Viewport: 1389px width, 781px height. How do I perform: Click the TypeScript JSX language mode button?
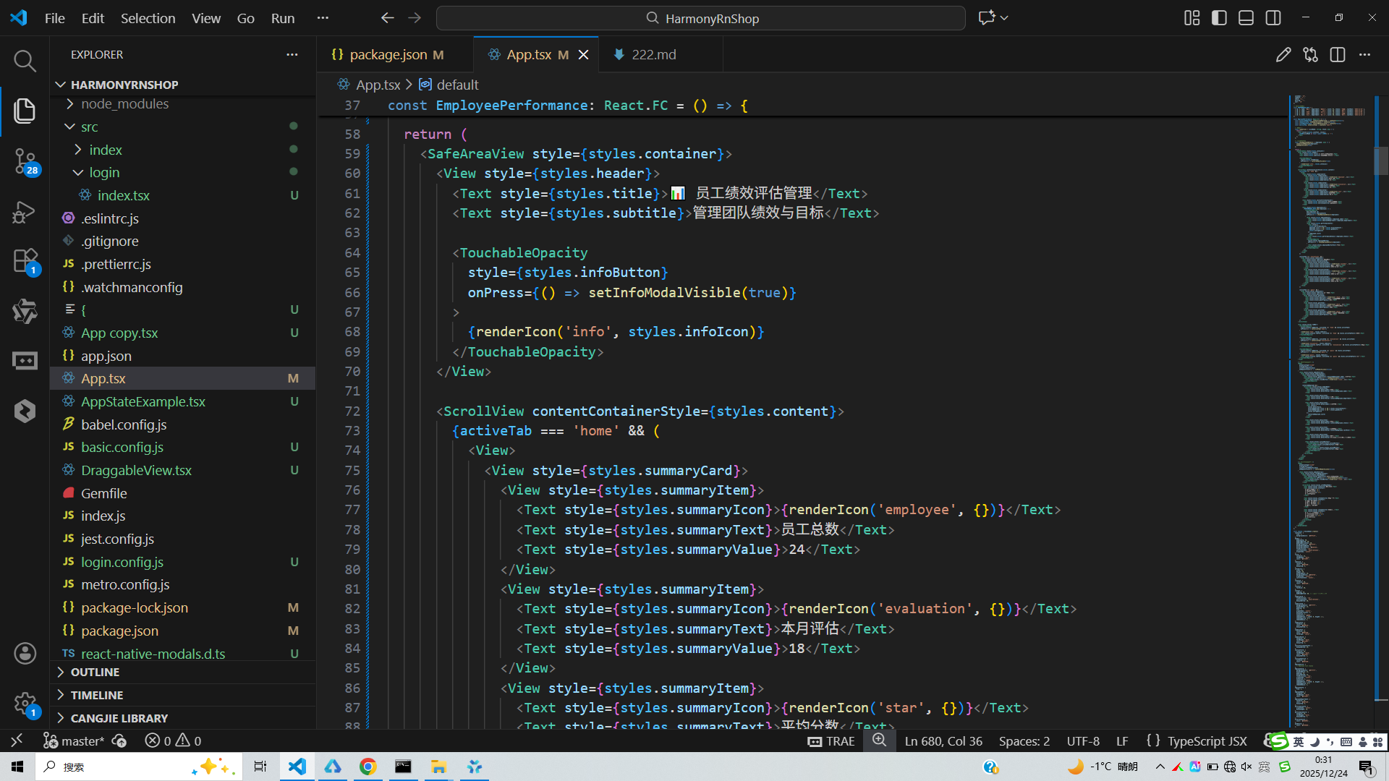(x=1207, y=741)
